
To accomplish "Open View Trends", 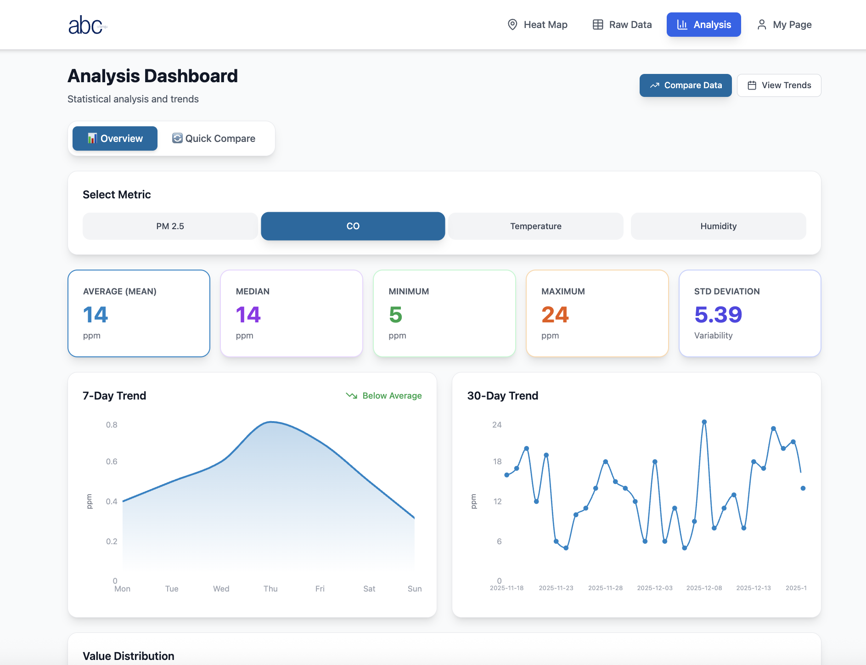I will coord(779,85).
